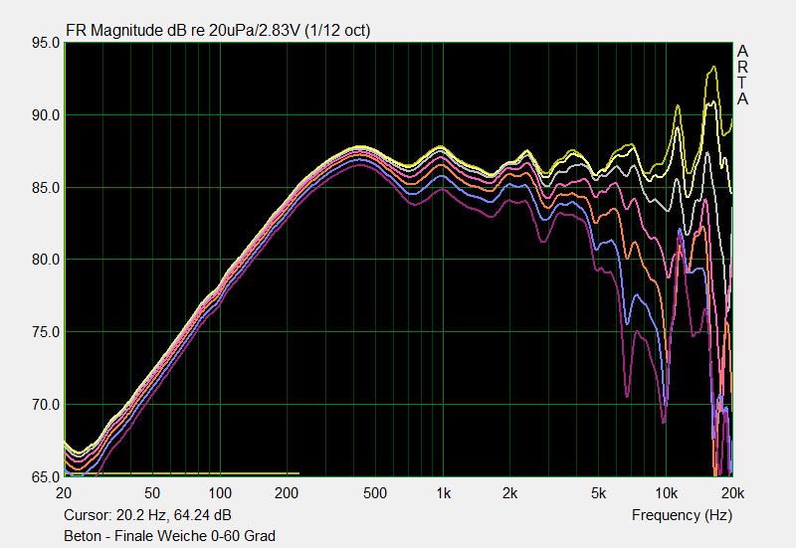Select the 100 Hz frequency axis label
This screenshot has height=548, width=796.
220,493
